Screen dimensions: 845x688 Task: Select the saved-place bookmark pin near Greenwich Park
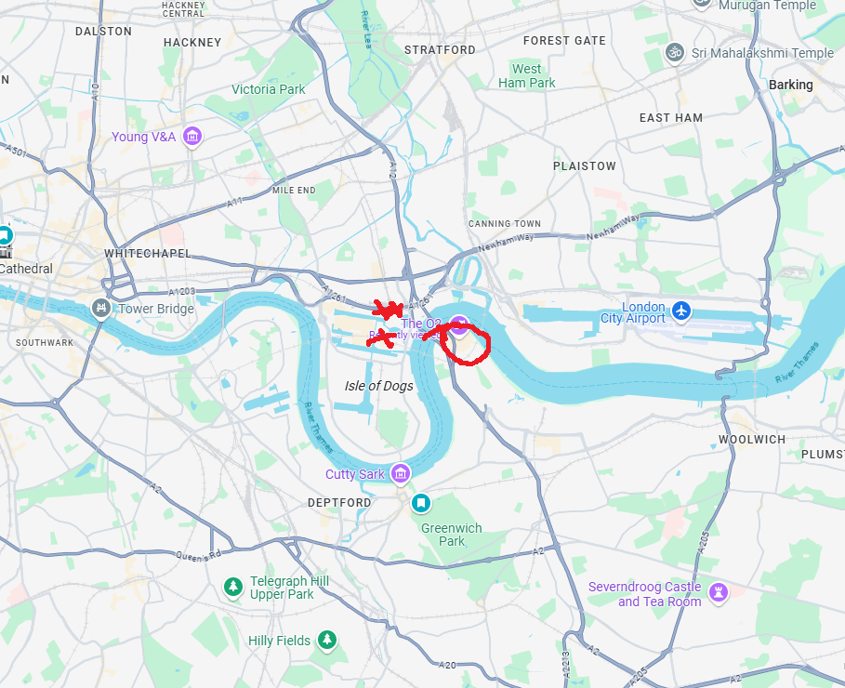(421, 503)
